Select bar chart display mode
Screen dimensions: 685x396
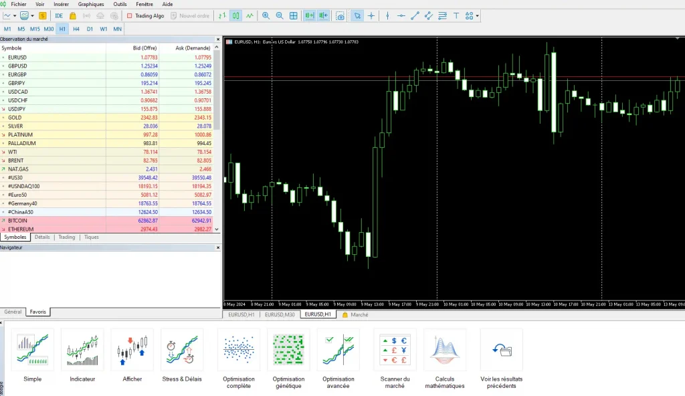coord(222,16)
